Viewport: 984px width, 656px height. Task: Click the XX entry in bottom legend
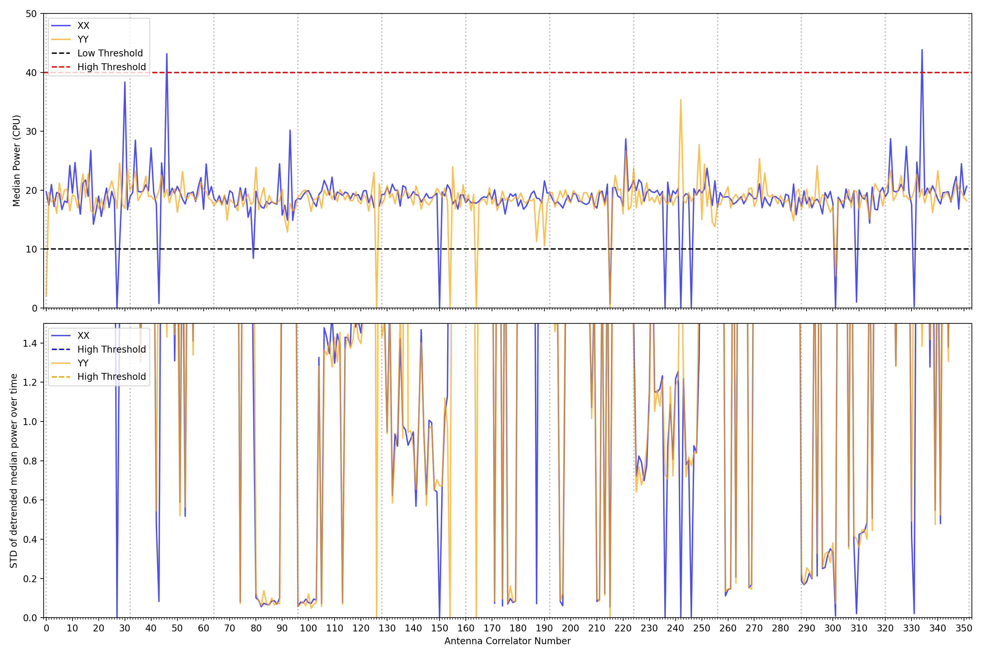point(83,336)
